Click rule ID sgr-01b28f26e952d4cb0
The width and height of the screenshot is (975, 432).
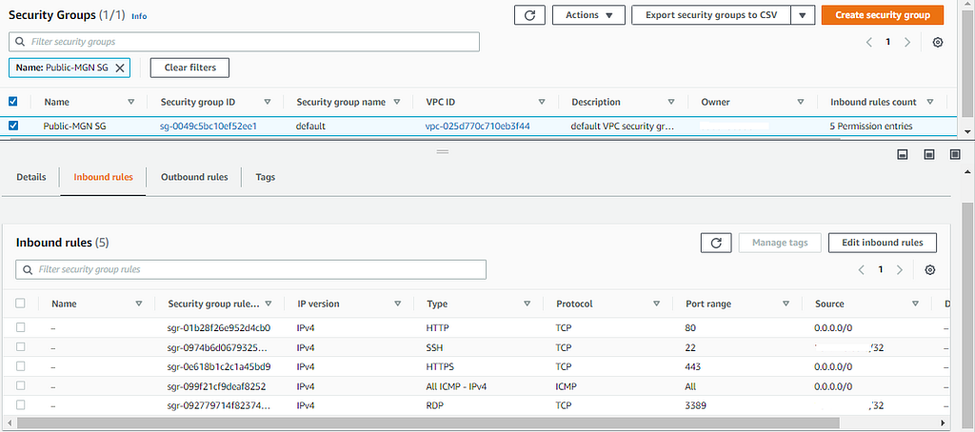pos(220,327)
